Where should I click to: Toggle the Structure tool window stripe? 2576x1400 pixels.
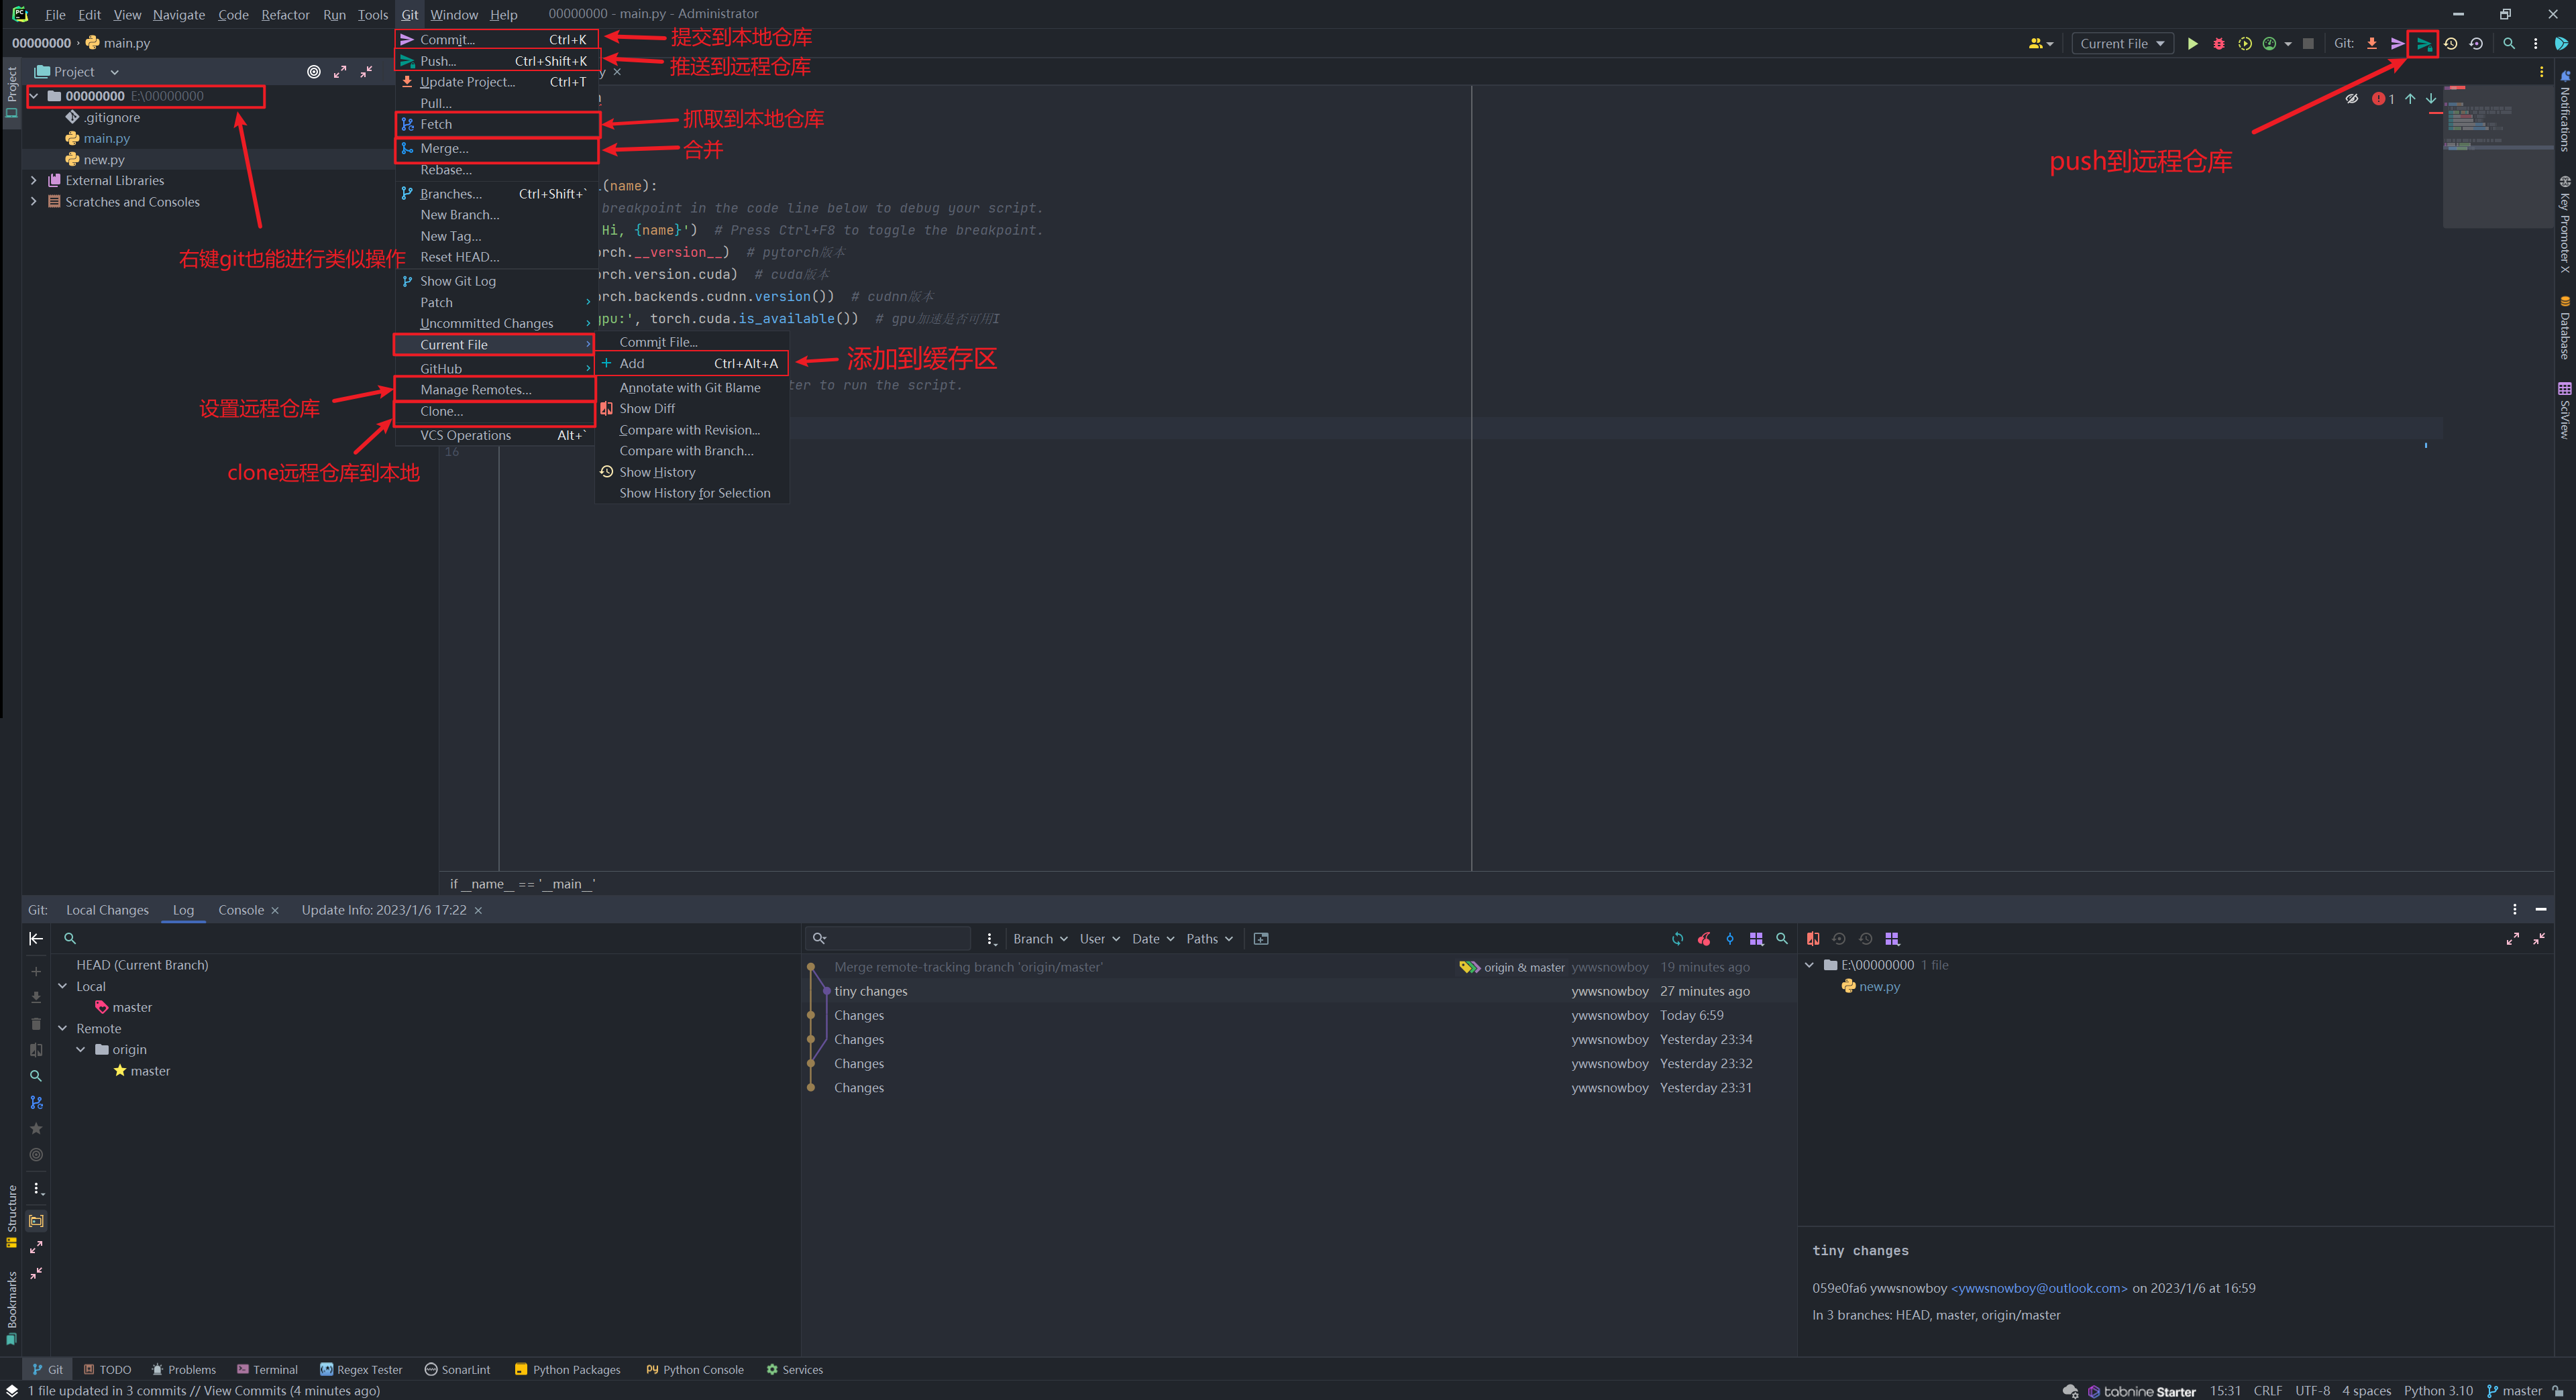[x=11, y=1216]
